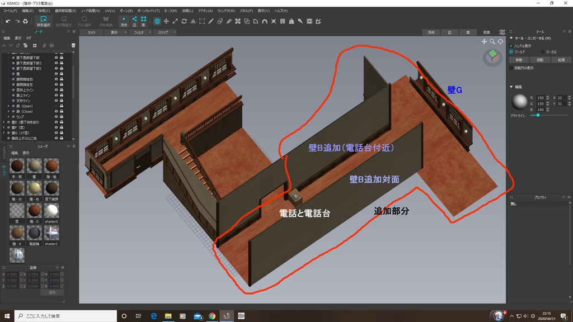Select the scale diagonal-arrow tool
Screen dimensions: 573x322
pyautogui.click(x=175, y=21)
